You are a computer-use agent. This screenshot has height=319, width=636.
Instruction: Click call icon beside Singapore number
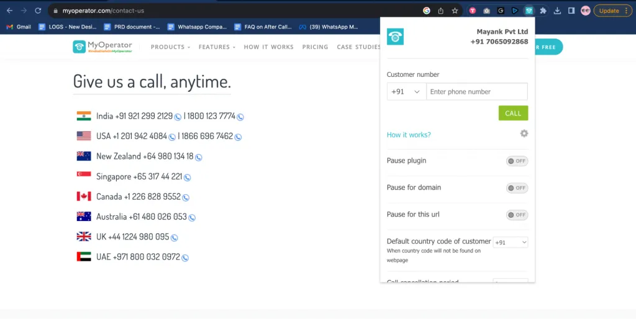pyautogui.click(x=187, y=177)
